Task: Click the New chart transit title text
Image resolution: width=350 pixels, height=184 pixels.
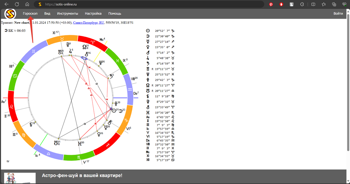Action: [22, 22]
